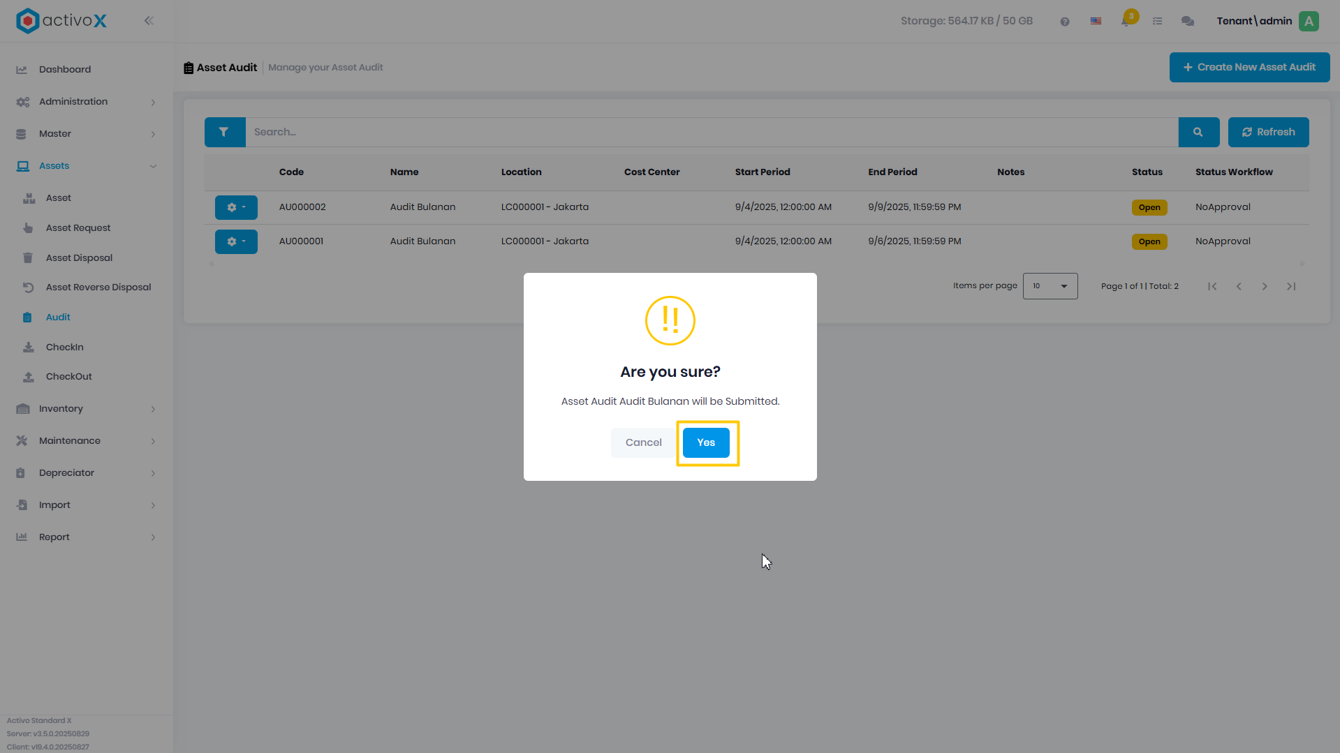This screenshot has height=753, width=1340.
Task: Click the yellow warning icon in dialog
Action: (670, 320)
